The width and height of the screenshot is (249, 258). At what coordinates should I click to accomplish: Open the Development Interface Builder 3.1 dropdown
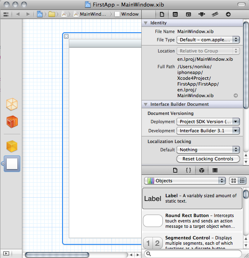[208, 131]
